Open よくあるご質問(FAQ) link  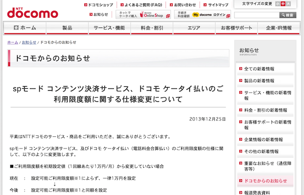141,5
